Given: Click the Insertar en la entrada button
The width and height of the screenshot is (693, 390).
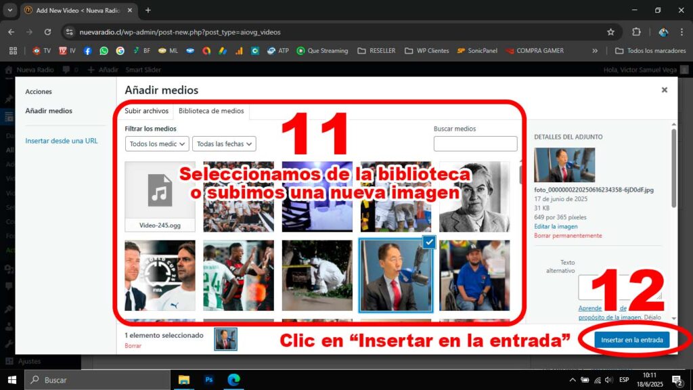Looking at the screenshot, I should coord(632,340).
